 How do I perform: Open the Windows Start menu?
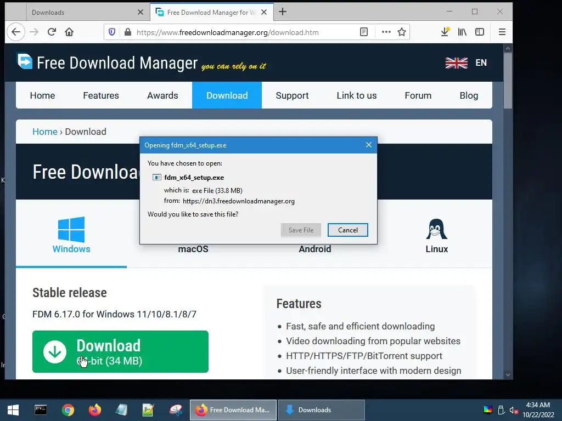(13, 410)
